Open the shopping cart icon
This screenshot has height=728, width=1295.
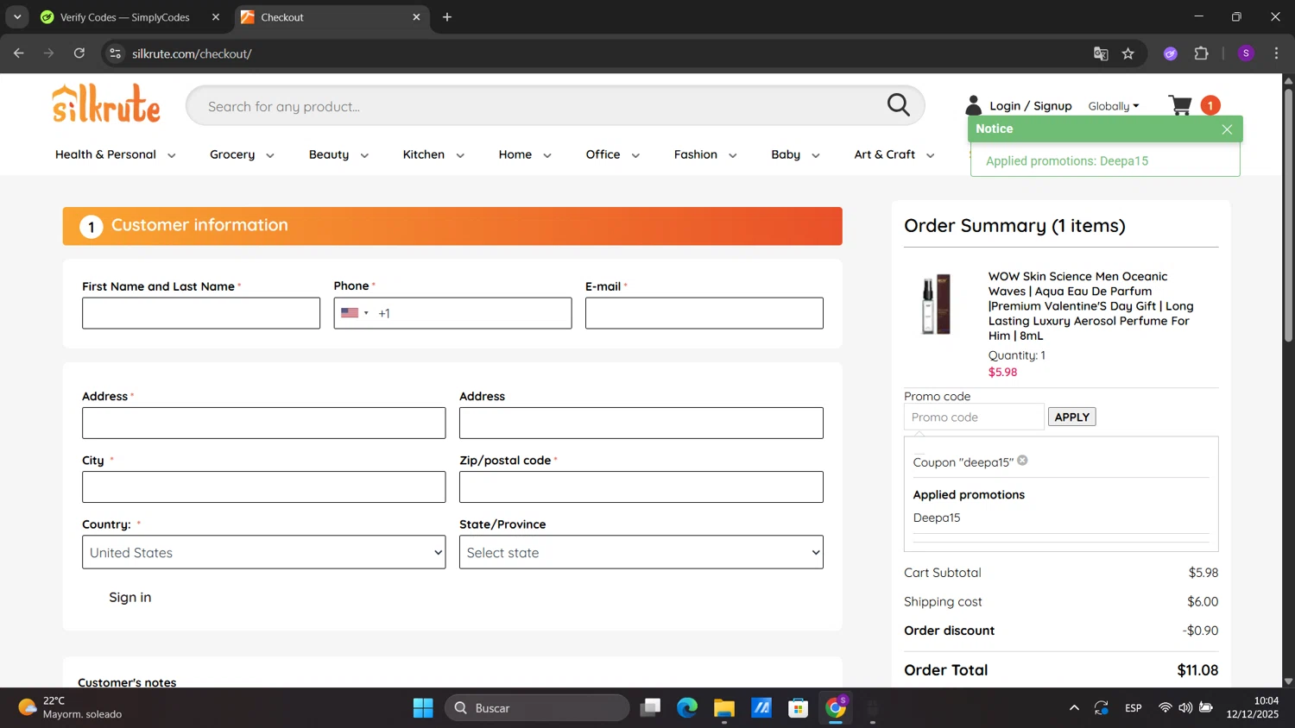1180,105
